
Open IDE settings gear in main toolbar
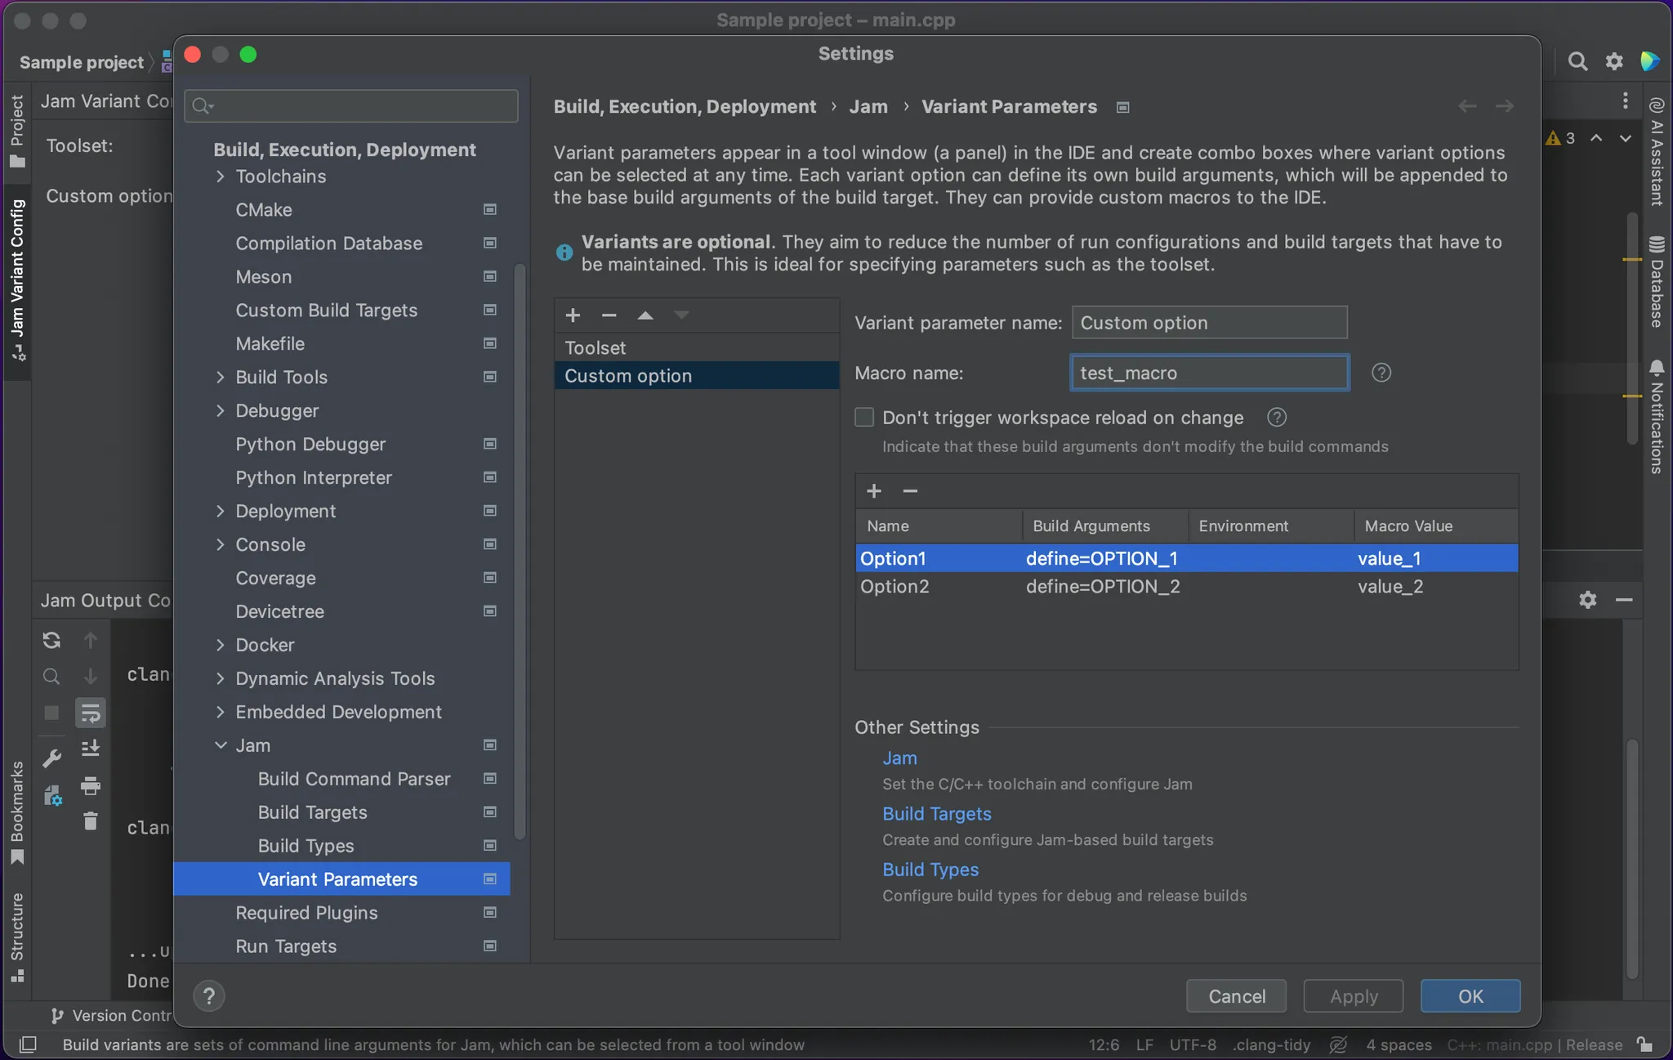tap(1614, 61)
